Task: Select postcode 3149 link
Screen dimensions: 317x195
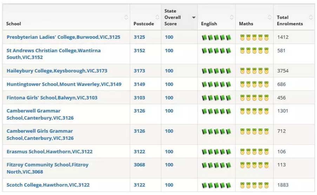Action: (x=139, y=84)
